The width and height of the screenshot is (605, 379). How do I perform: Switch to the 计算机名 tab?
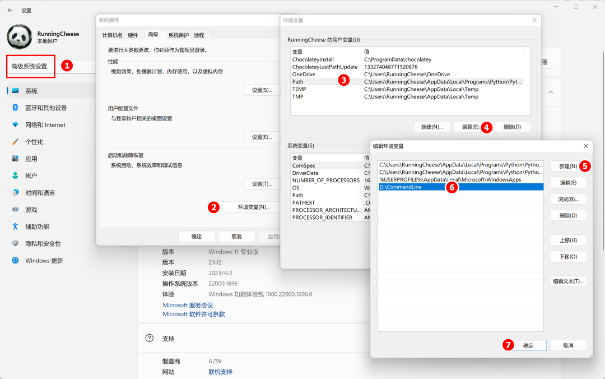click(x=112, y=35)
